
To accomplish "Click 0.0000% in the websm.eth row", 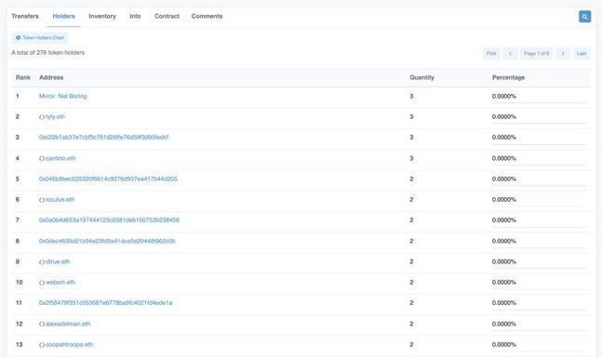I will 504,283.
